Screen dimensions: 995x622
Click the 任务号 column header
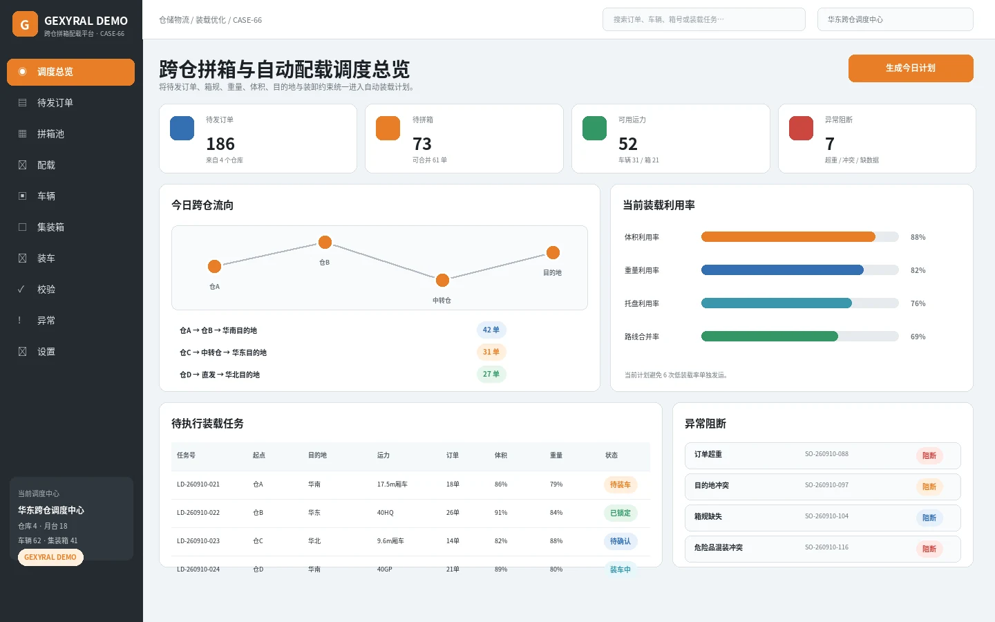186,455
